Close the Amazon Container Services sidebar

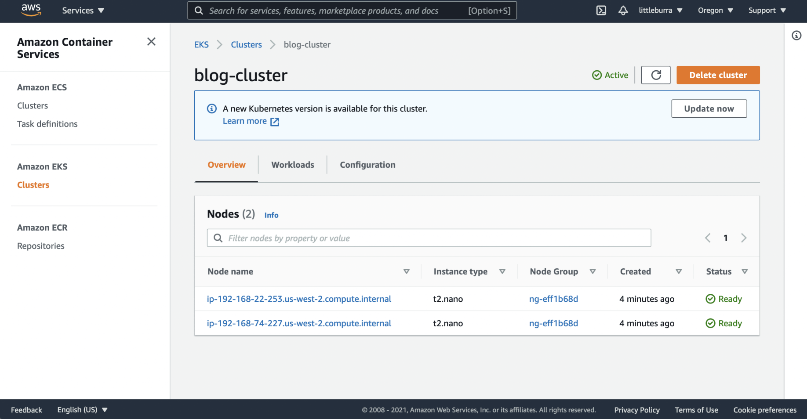[151, 42]
